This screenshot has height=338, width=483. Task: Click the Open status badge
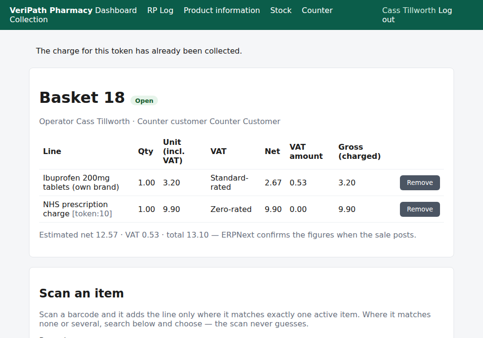pos(144,100)
